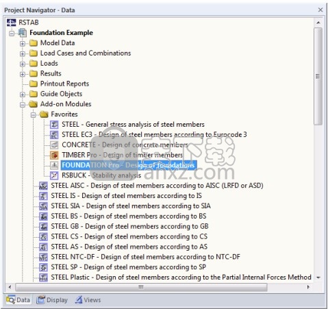Select 'TIMBER Pro - Design of timber members'
Screen dimensions: 328x309
pos(123,155)
